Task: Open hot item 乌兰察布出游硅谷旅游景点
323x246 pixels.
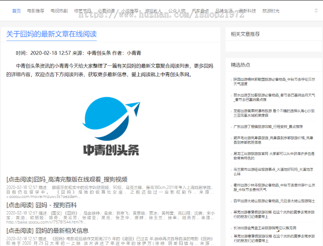Action: click(x=273, y=172)
